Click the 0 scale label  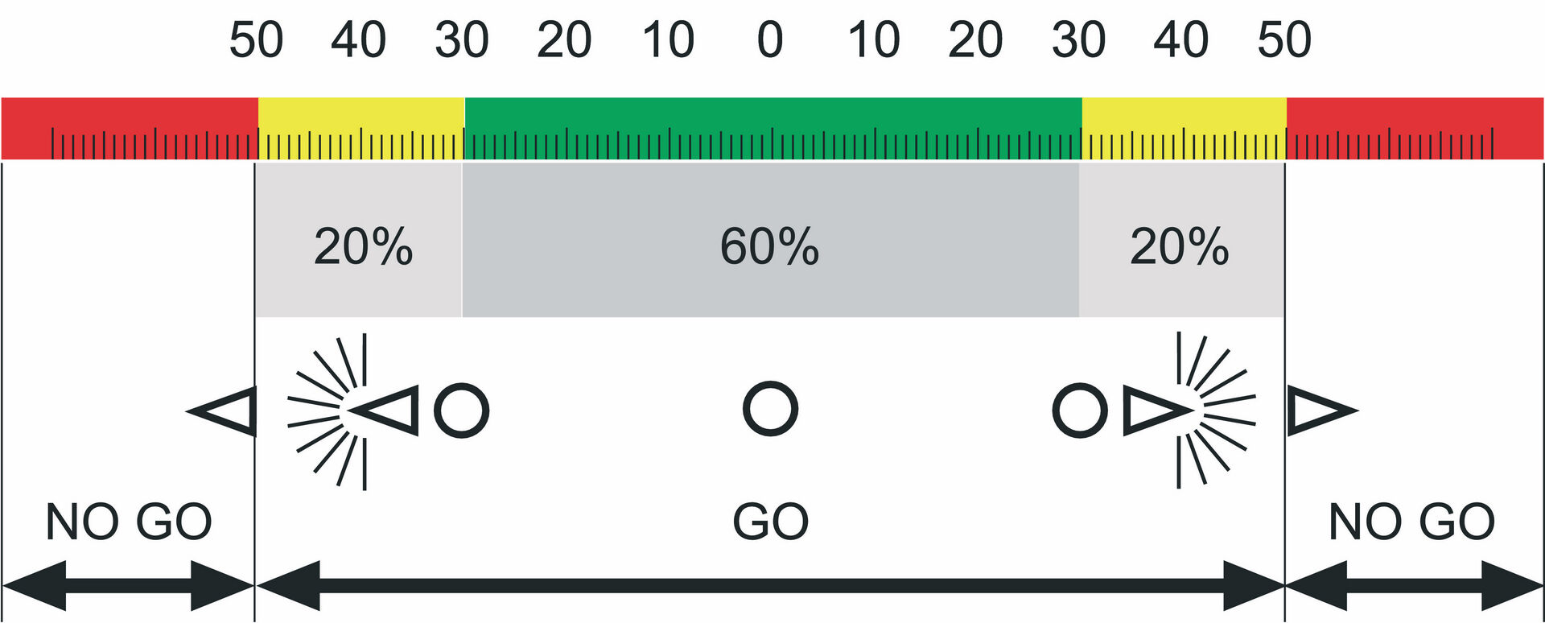(x=770, y=39)
